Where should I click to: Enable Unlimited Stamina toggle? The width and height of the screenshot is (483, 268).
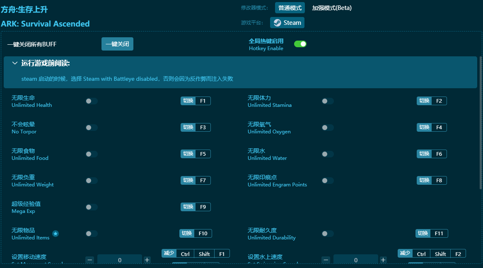(328, 101)
